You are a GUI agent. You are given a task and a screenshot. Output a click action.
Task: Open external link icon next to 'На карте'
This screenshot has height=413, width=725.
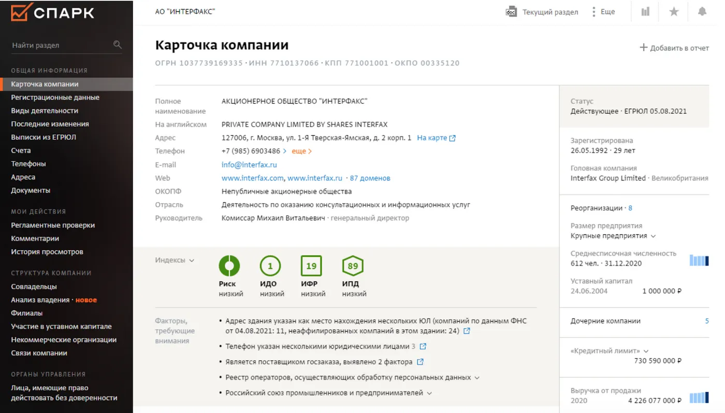453,138
